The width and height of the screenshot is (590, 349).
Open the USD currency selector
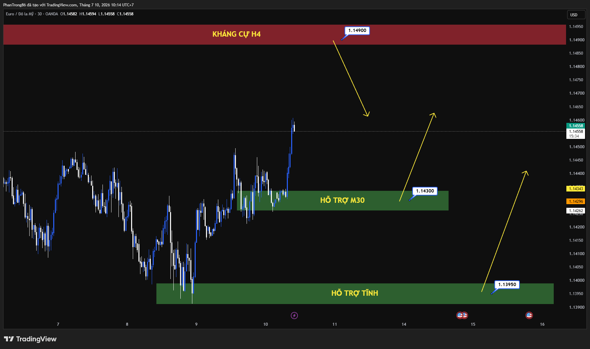click(x=576, y=15)
